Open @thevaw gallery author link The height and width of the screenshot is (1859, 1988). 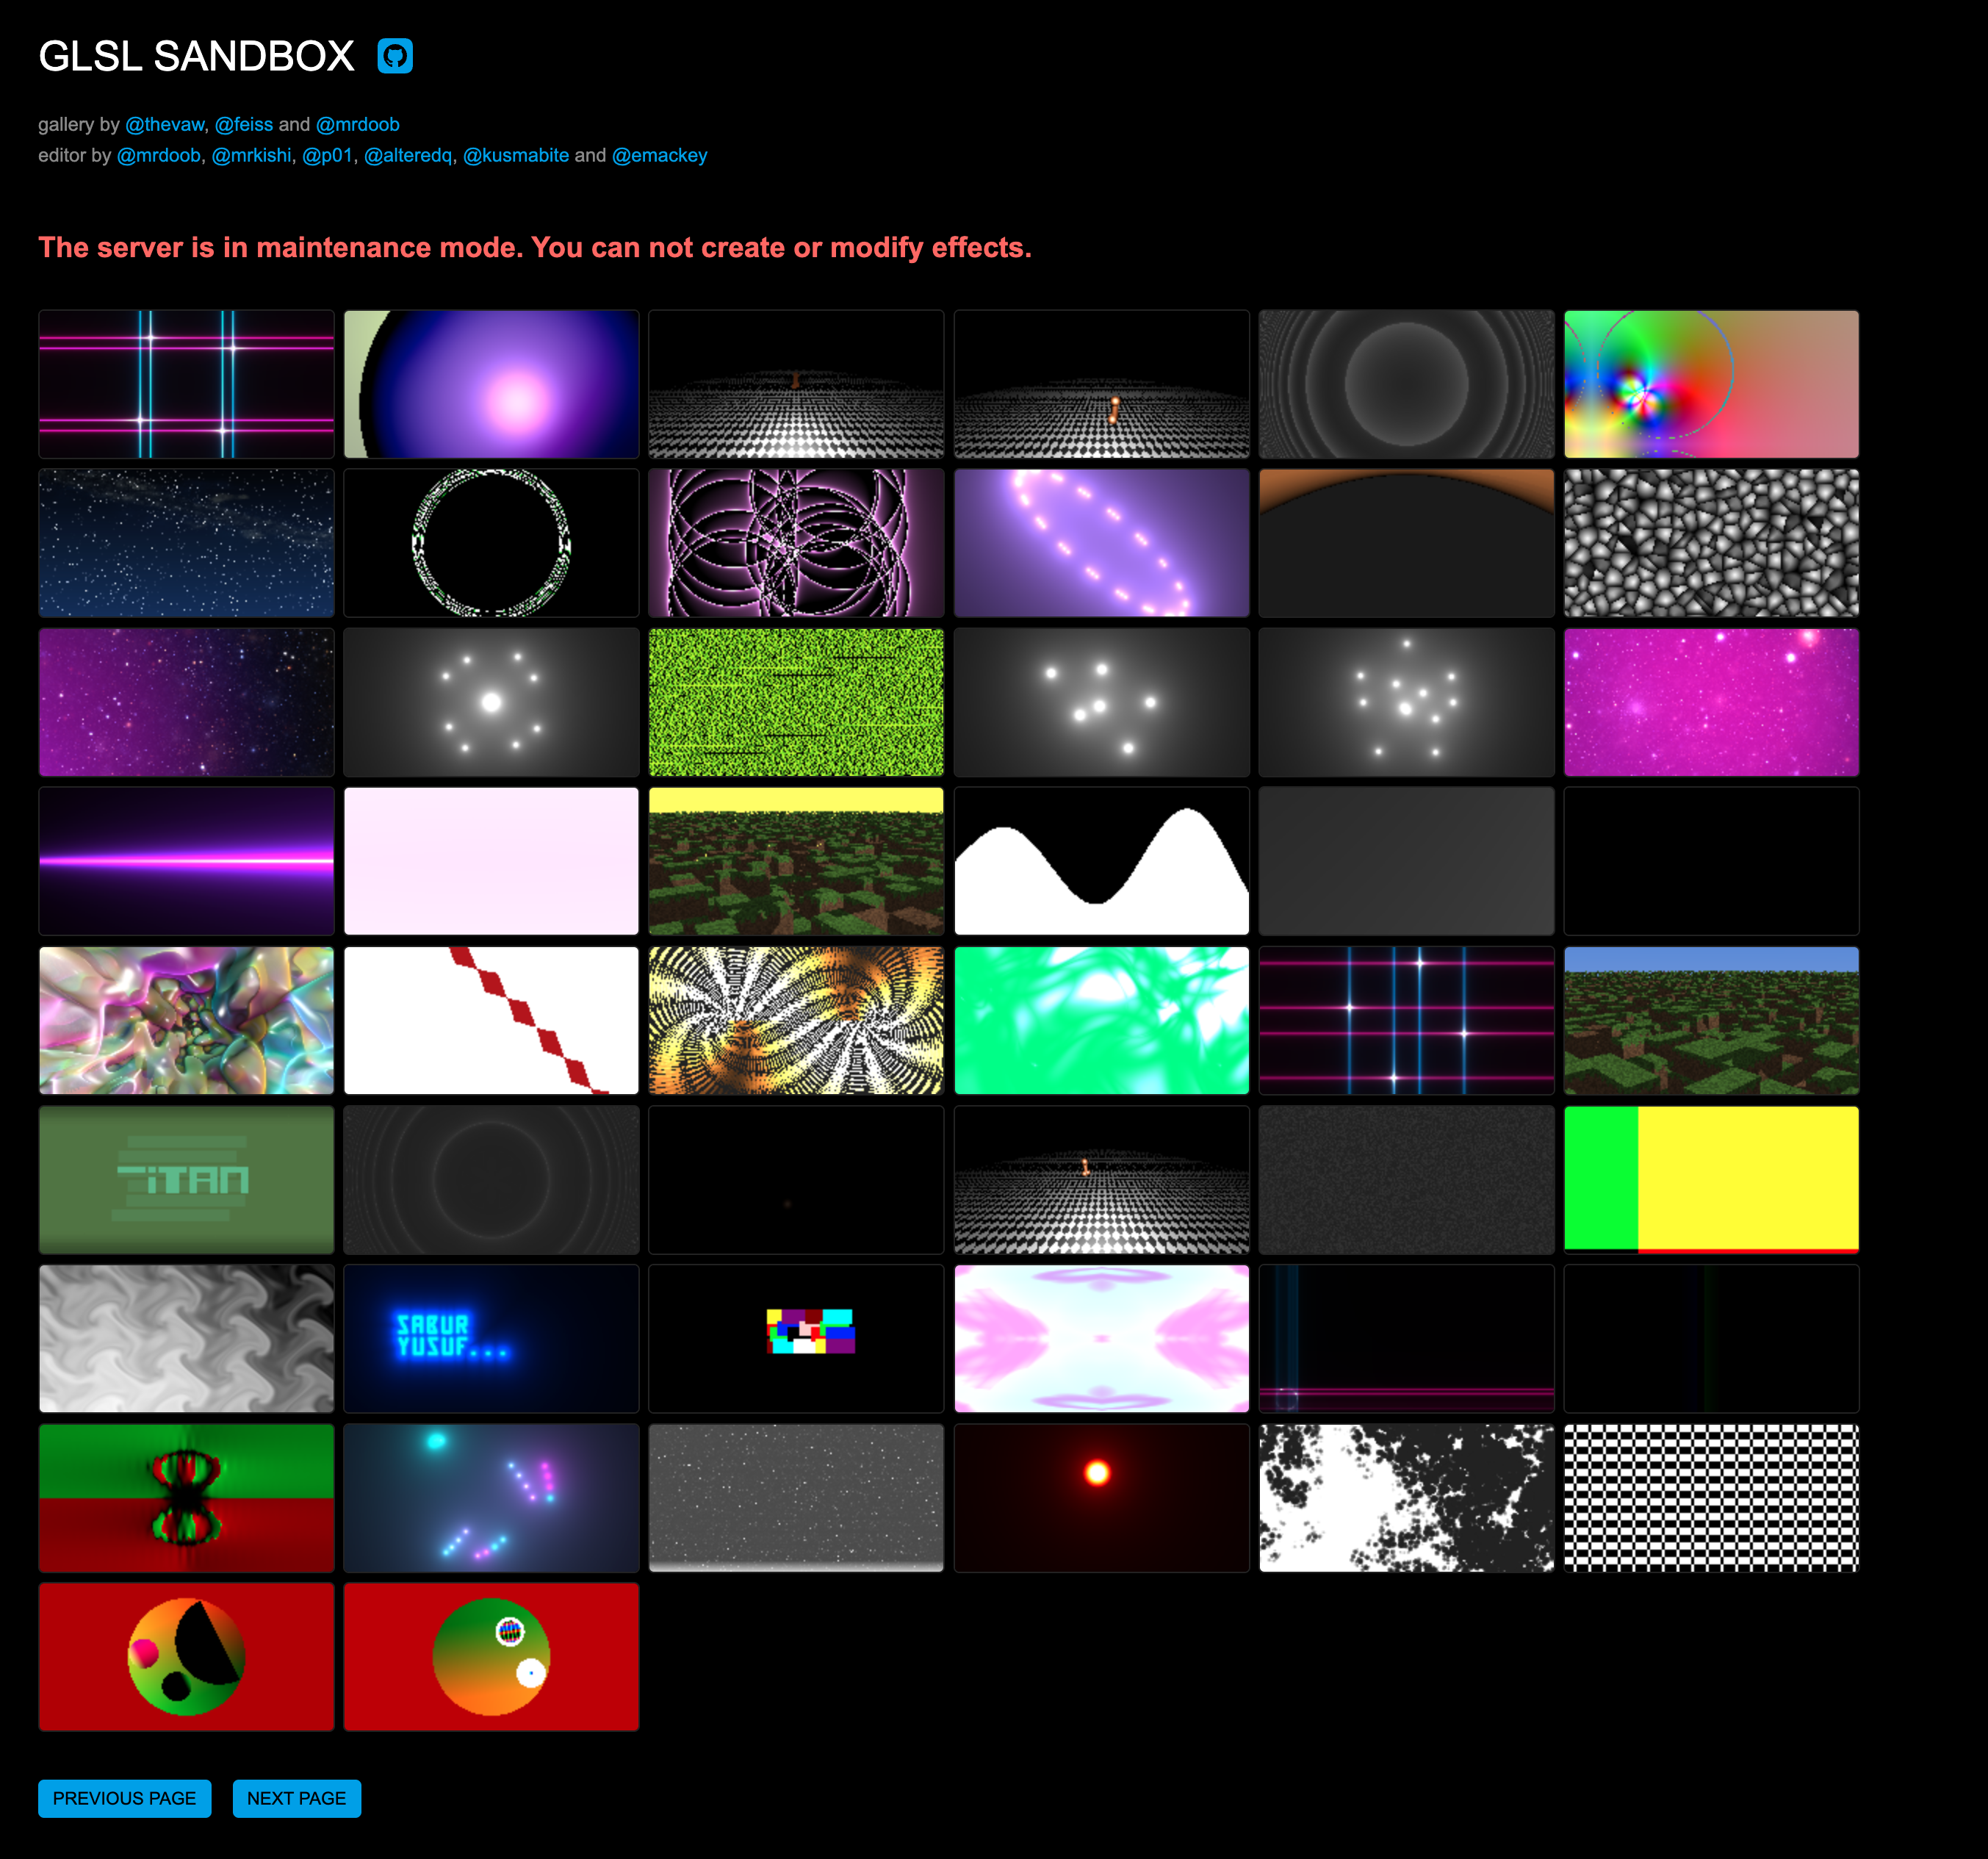tap(164, 124)
